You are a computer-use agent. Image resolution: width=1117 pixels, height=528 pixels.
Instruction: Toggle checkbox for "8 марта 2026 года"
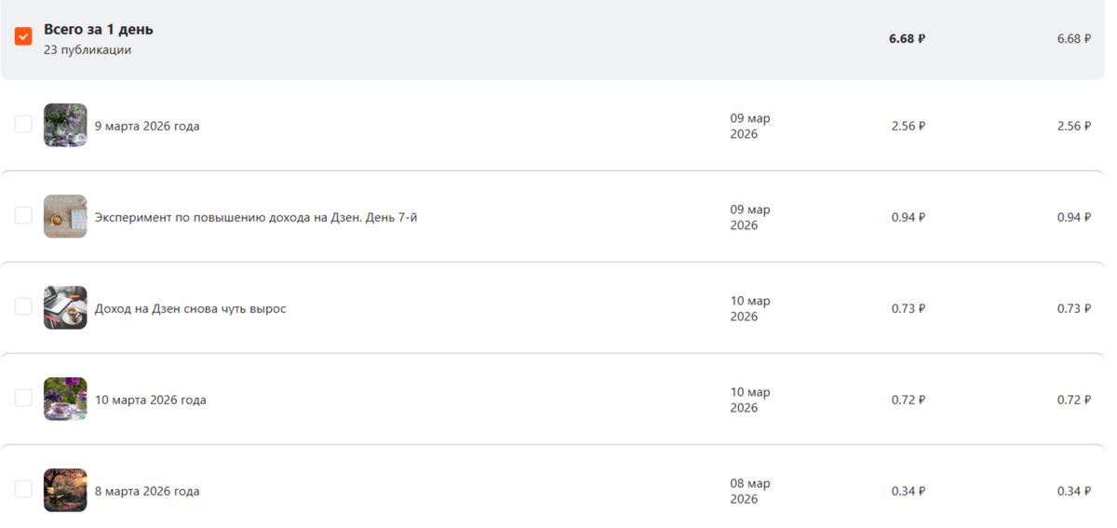pyautogui.click(x=23, y=490)
